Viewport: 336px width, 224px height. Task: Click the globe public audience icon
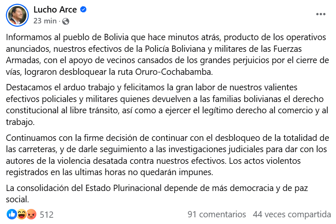[x=66, y=21]
